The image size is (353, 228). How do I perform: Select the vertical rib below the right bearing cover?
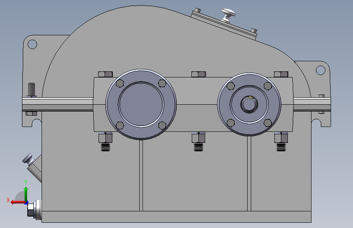coord(249,174)
